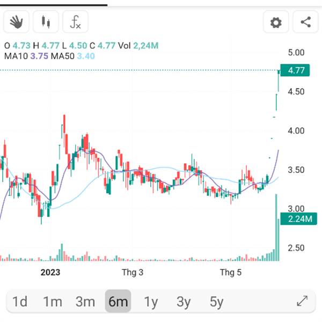322x322 pixels.
Task: Click the 2.50 price axis label
Action: 296,248
